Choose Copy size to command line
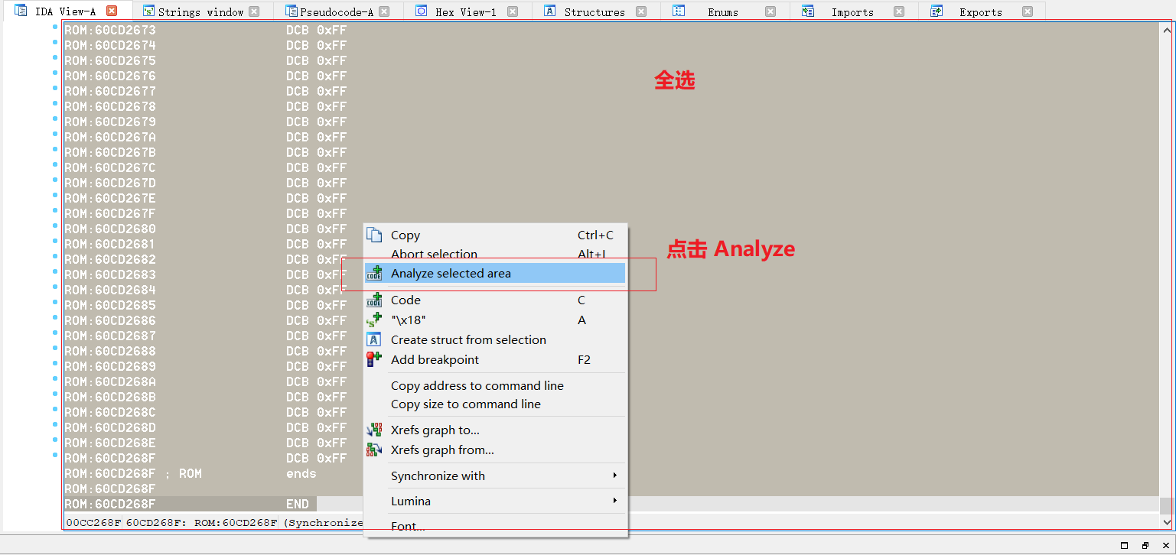 465,404
